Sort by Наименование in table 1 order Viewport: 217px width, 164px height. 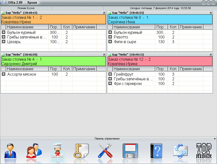coord(27,27)
